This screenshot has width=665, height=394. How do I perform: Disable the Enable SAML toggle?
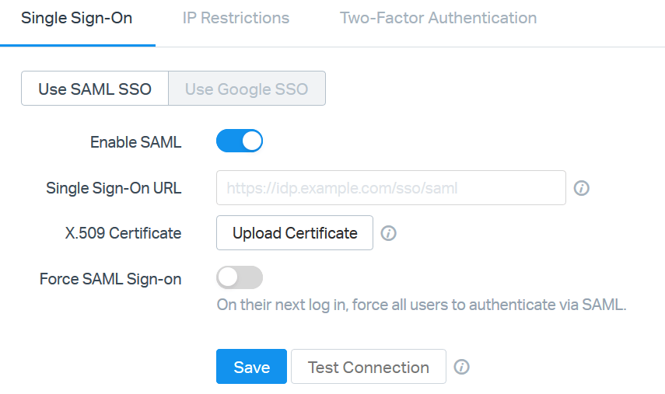(x=240, y=141)
